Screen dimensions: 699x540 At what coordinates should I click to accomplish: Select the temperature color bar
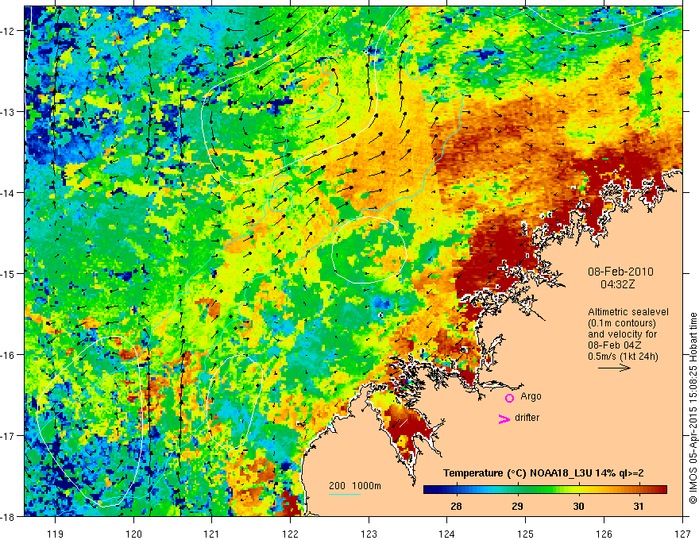tap(545, 490)
